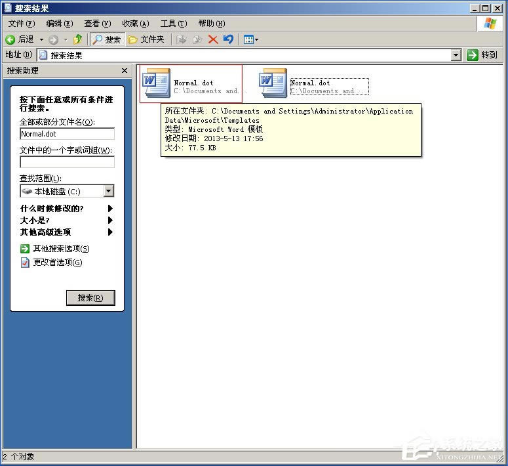
Task: Open the 查找范围 本地磁盘 (C:) dropdown
Action: 67,191
